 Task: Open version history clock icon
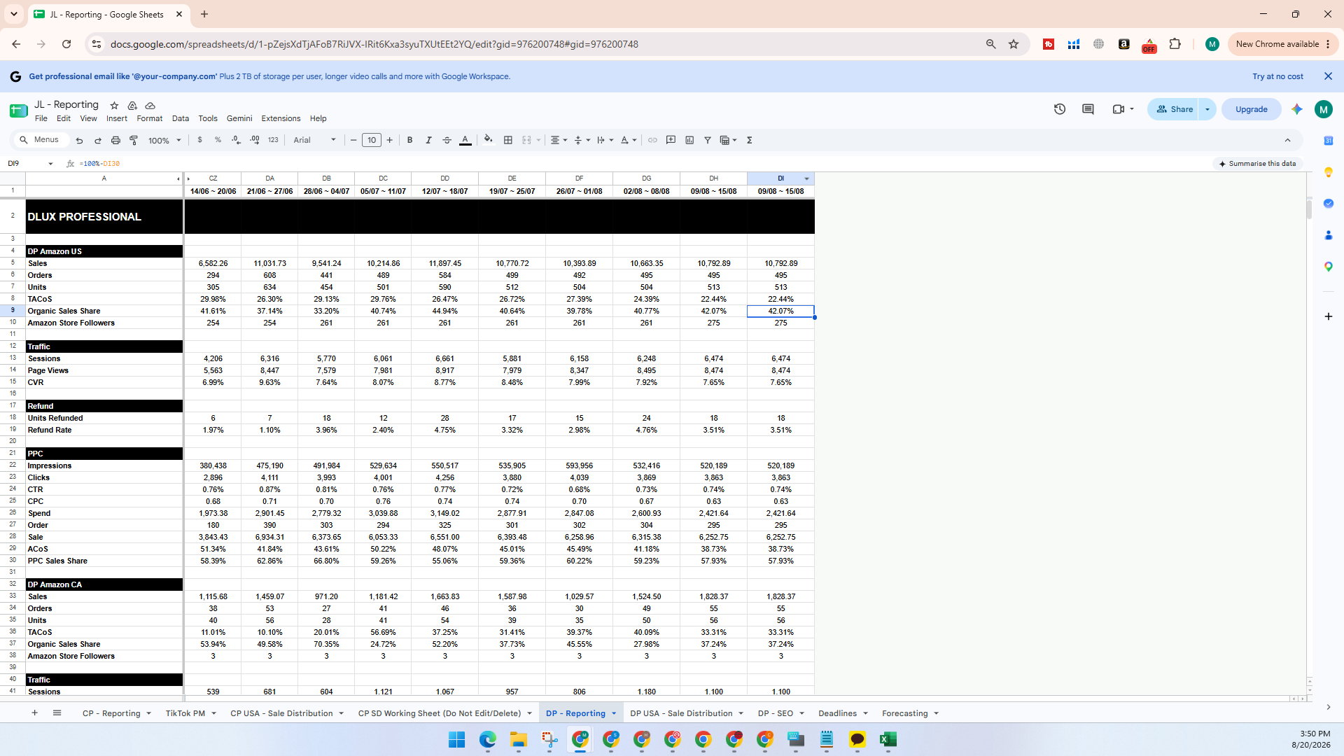[x=1060, y=109]
